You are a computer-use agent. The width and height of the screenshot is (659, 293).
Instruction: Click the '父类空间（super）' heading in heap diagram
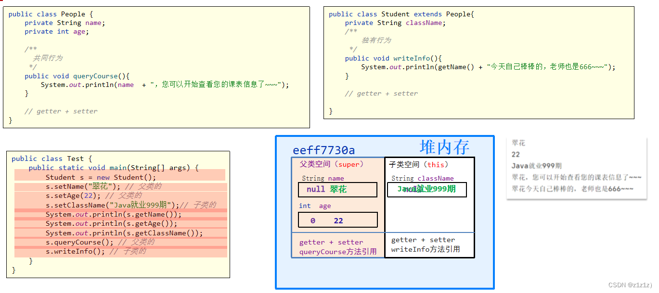[x=331, y=164]
